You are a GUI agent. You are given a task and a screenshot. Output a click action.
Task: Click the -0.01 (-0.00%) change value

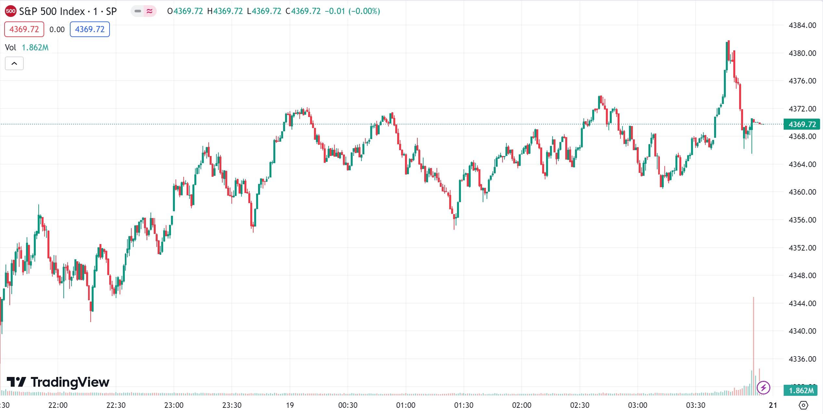pos(352,11)
